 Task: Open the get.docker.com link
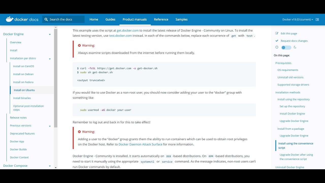(x=128, y=30)
